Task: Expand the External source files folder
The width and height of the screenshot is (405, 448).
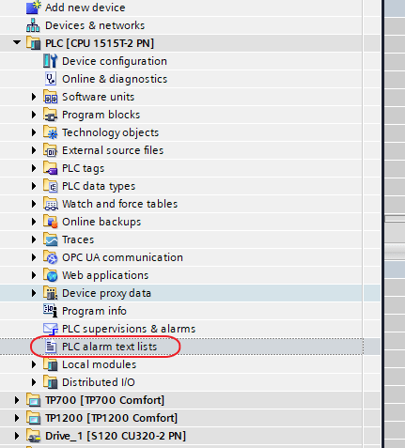Action: click(34, 150)
